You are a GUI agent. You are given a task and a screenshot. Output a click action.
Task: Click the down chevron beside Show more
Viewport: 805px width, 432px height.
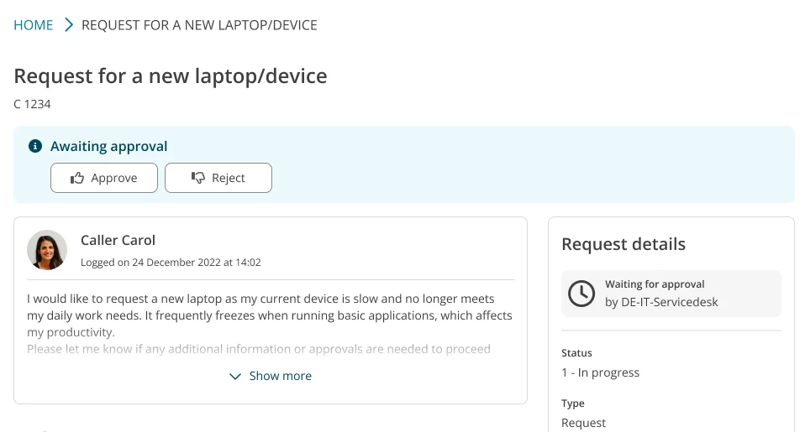click(235, 377)
